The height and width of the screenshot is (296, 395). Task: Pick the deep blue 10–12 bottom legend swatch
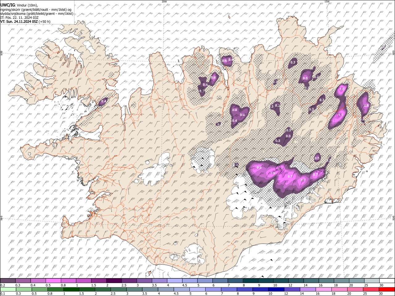pos(276,289)
